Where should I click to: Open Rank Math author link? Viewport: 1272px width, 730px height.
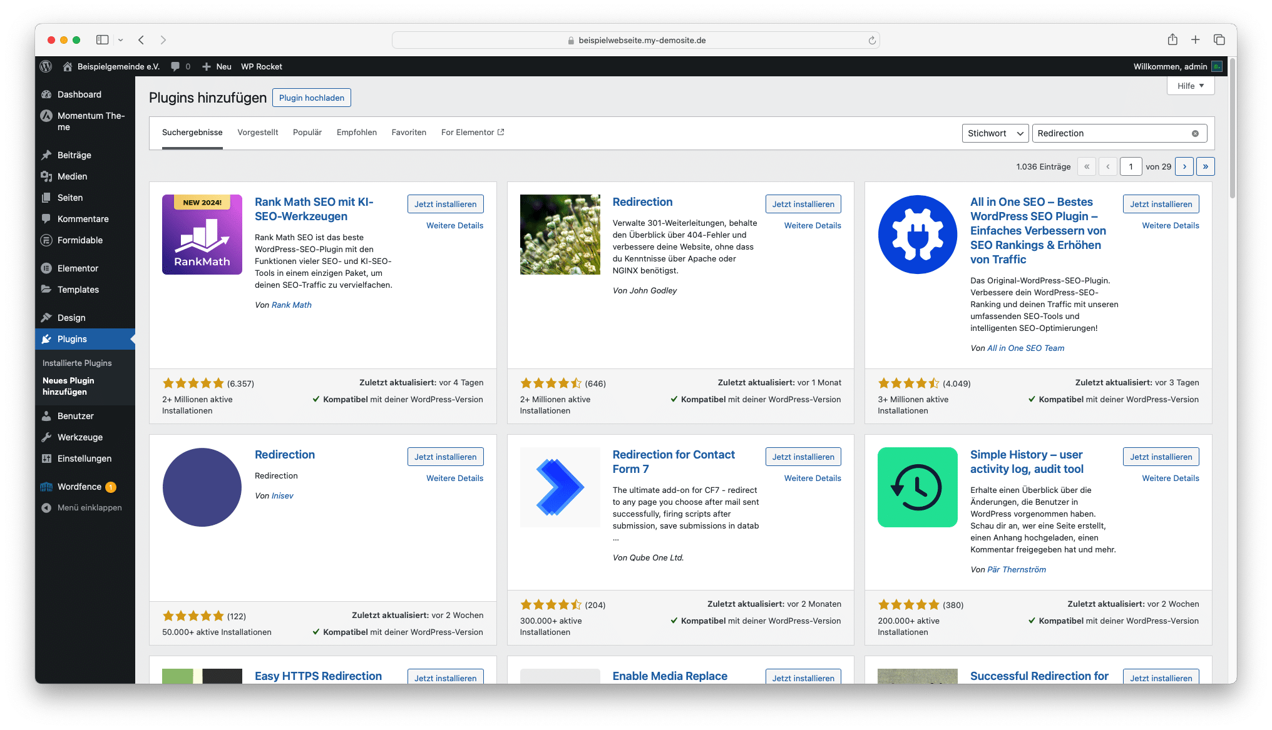click(x=292, y=305)
